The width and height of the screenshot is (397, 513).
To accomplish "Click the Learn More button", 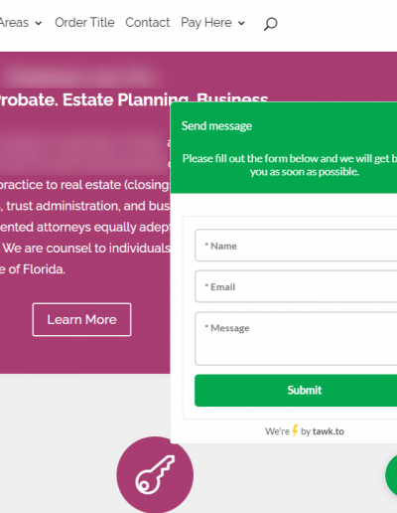I will (x=81, y=319).
